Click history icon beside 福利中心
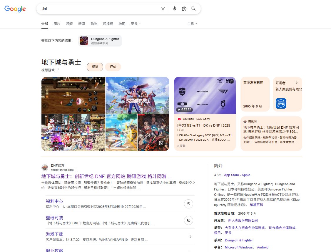331x252 pixels. [188, 204]
